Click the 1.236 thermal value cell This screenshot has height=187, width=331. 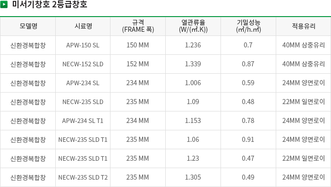click(193, 45)
